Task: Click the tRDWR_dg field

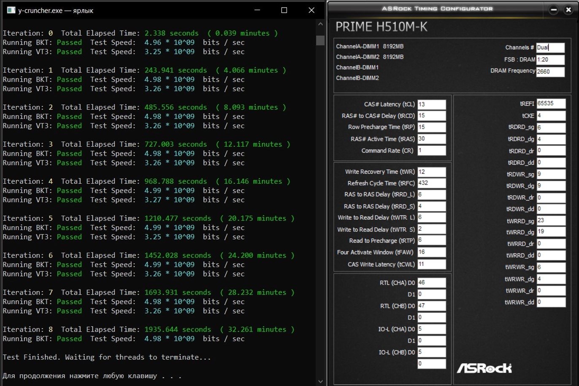Action: (x=551, y=185)
